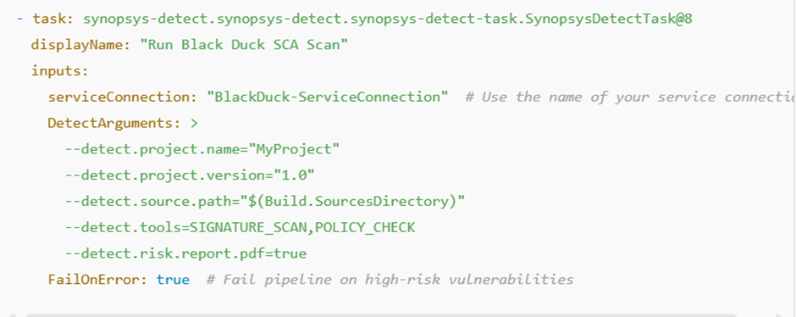Click the --detect.tools=SIGNATURE_SCAN,POLICY_CHECK line

tap(240, 227)
